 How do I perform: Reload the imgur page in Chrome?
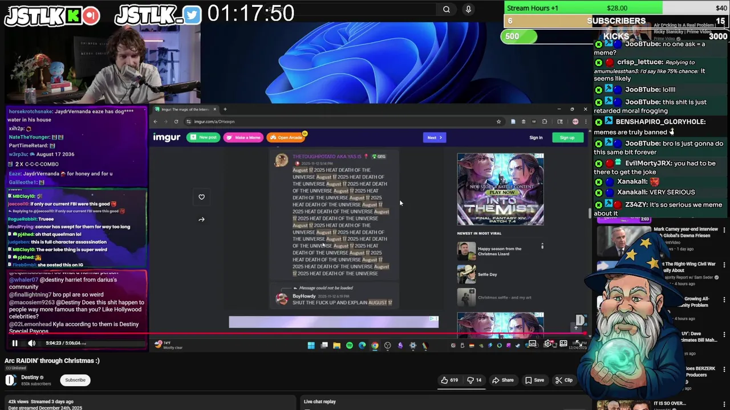pos(176,121)
